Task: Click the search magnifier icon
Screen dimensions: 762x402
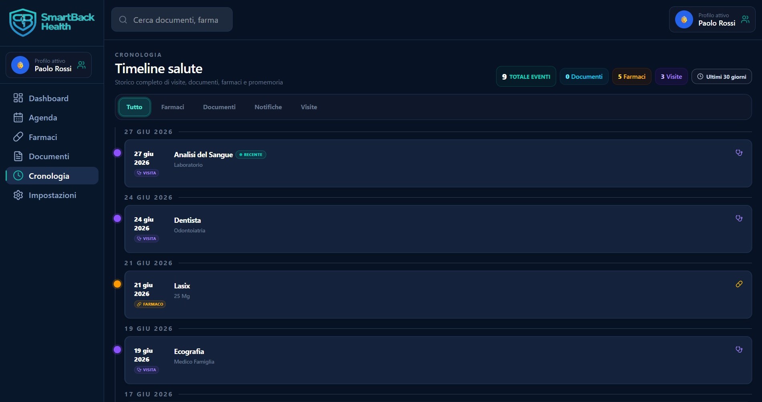Action: [x=123, y=20]
